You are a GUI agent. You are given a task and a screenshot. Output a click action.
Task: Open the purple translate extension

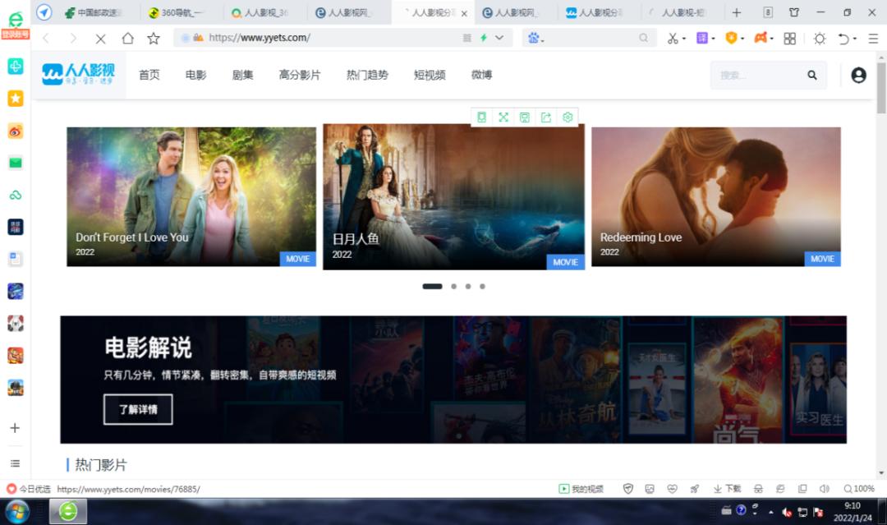(702, 38)
